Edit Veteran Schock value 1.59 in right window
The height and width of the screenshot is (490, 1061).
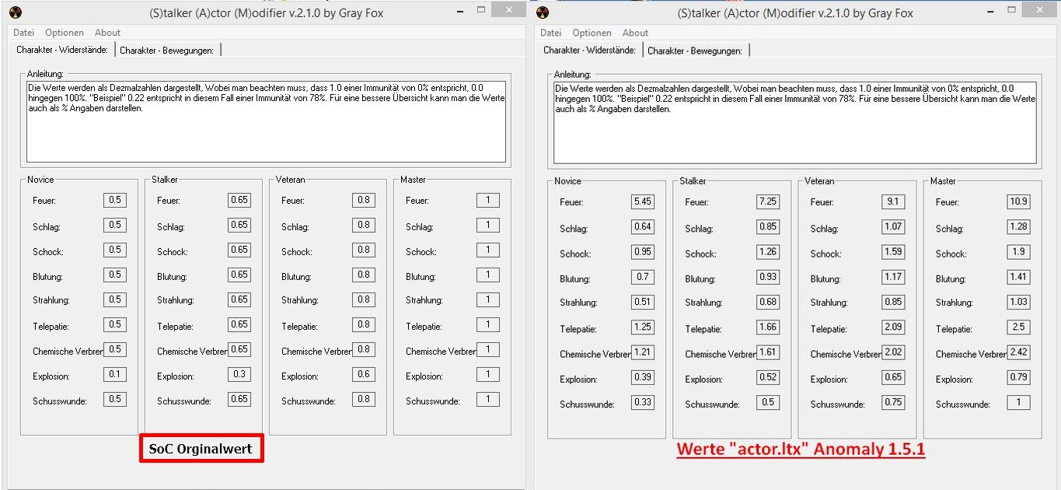coord(893,252)
